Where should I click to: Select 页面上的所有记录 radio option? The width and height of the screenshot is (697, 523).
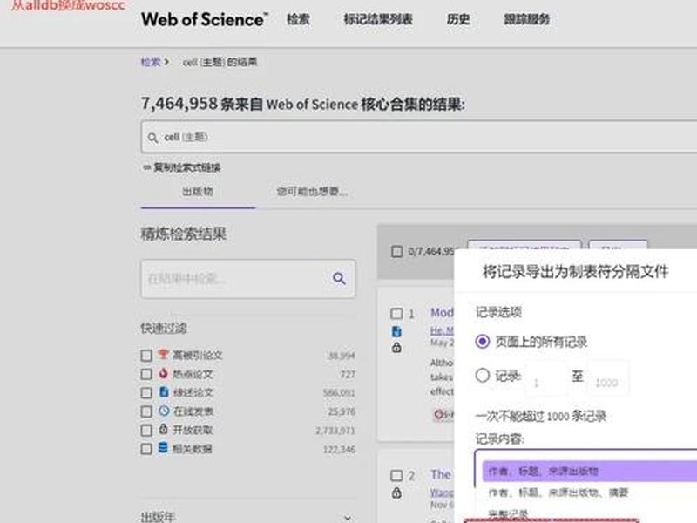483,342
